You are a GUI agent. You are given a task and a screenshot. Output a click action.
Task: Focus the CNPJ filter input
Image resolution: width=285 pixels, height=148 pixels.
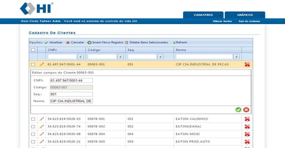(62, 57)
